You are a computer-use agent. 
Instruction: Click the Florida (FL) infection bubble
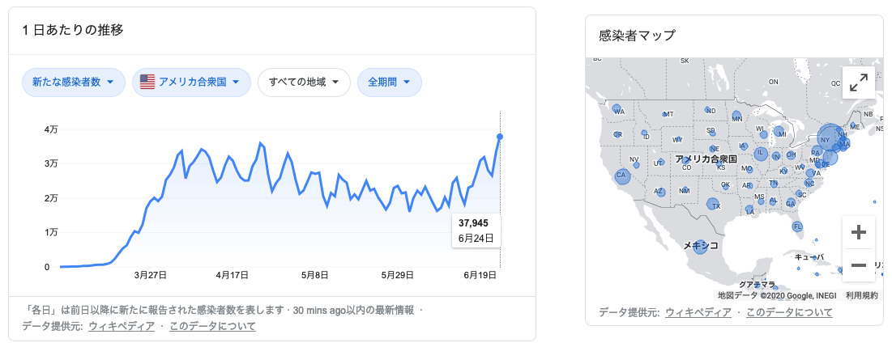point(798,227)
